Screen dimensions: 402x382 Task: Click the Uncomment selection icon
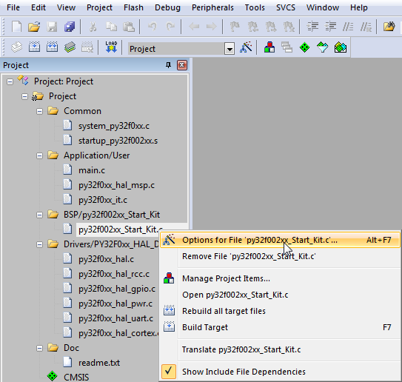point(366,27)
